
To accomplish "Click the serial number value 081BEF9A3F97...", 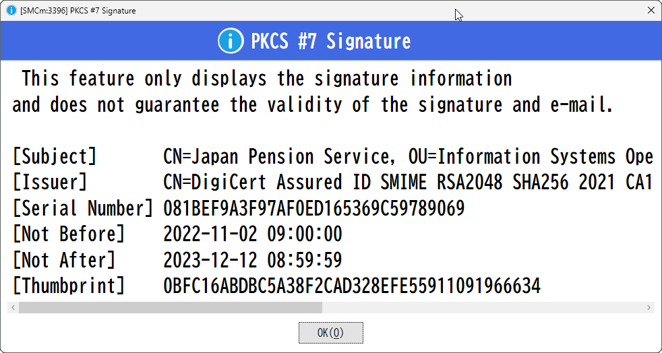I will (313, 208).
